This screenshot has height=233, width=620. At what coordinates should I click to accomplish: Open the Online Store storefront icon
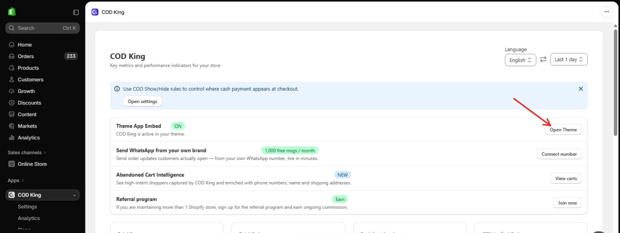point(11,164)
